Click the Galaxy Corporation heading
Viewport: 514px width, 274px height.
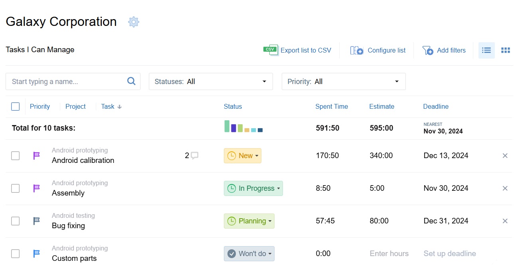point(61,22)
